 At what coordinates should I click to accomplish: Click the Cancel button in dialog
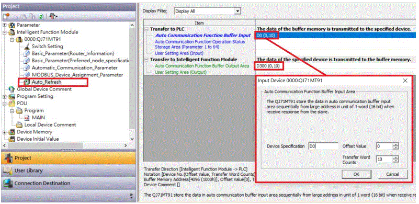(392, 174)
